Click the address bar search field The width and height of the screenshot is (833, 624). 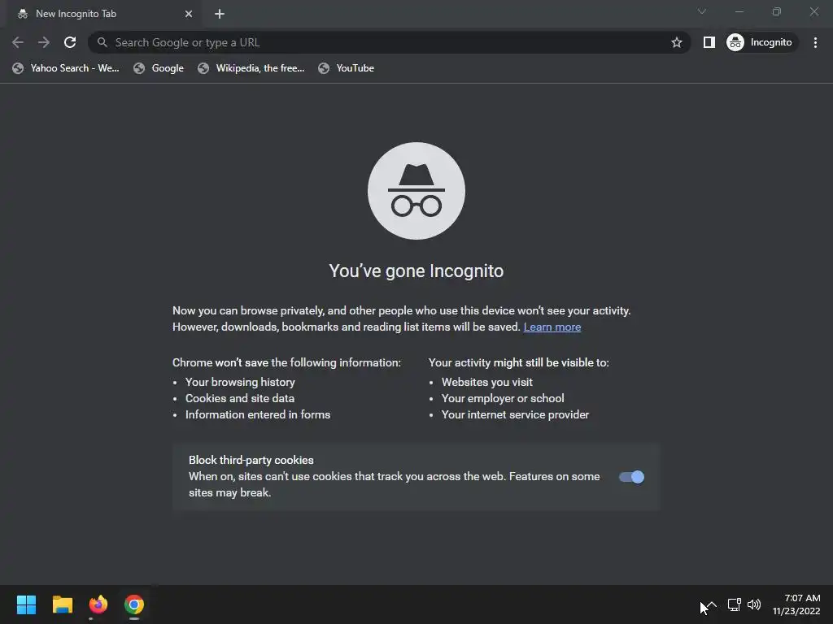pyautogui.click(x=389, y=42)
